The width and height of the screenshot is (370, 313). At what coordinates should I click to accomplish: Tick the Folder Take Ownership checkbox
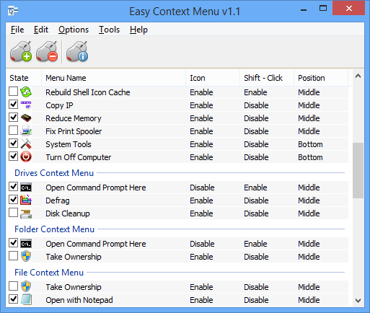click(x=13, y=255)
